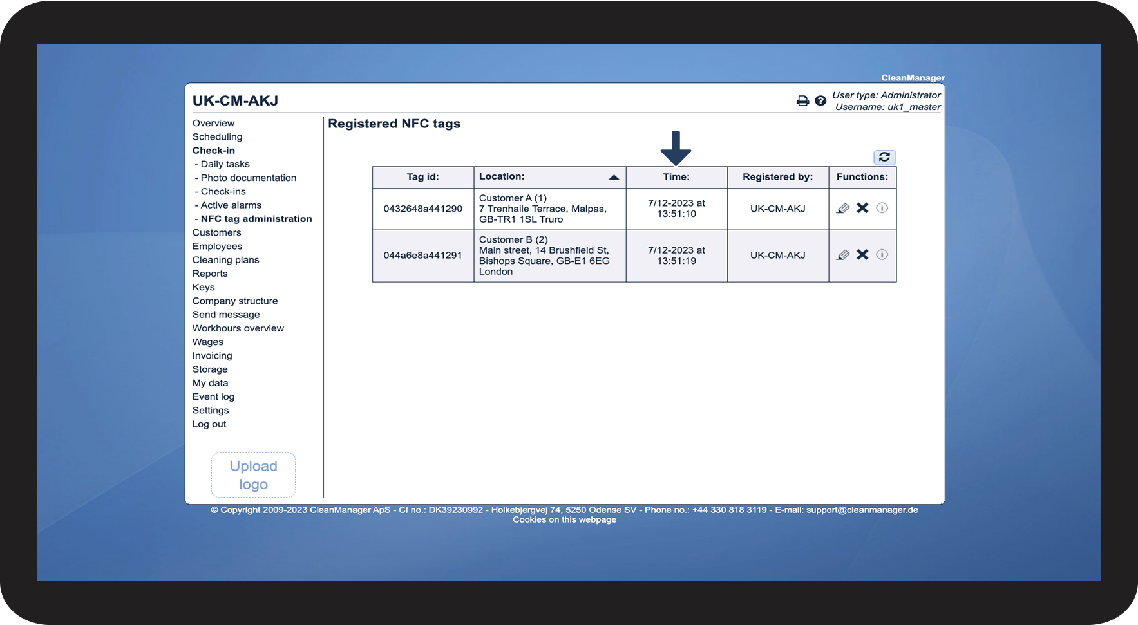Open the Customers section
The width and height of the screenshot is (1138, 625).
click(216, 233)
